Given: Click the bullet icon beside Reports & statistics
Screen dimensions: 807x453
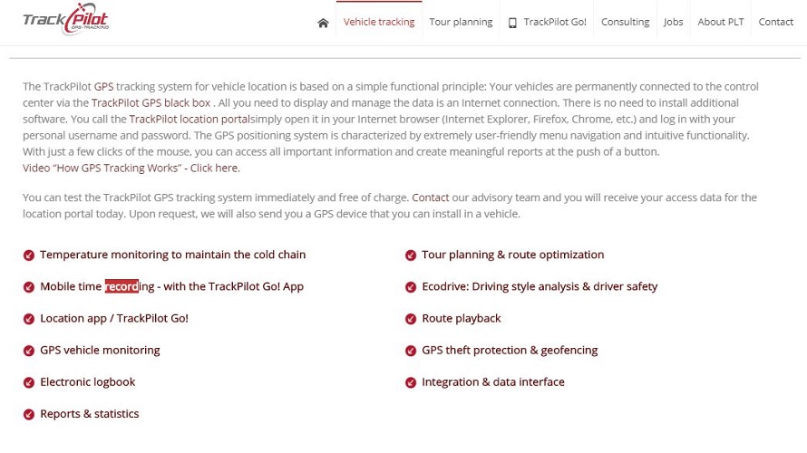Looking at the screenshot, I should (29, 414).
